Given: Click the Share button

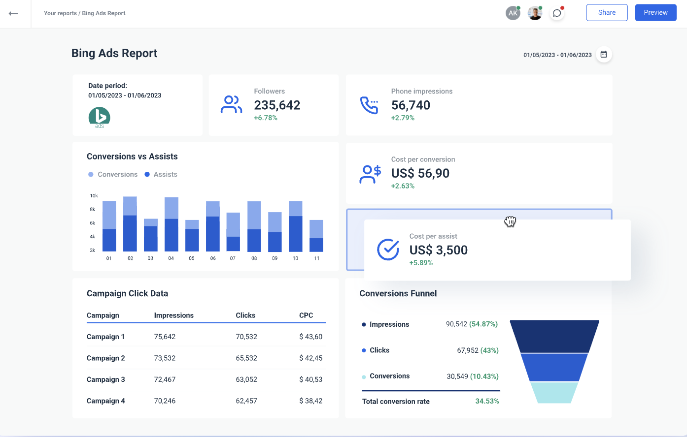Looking at the screenshot, I should pos(607,13).
